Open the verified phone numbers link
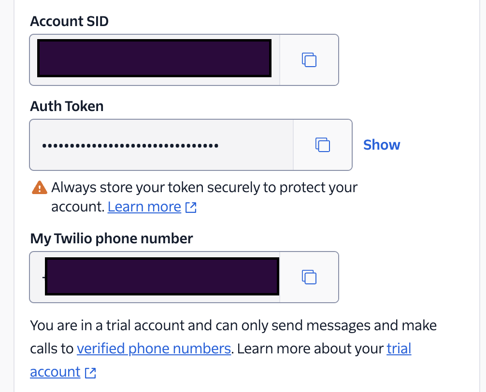Image resolution: width=486 pixels, height=392 pixels. [154, 349]
